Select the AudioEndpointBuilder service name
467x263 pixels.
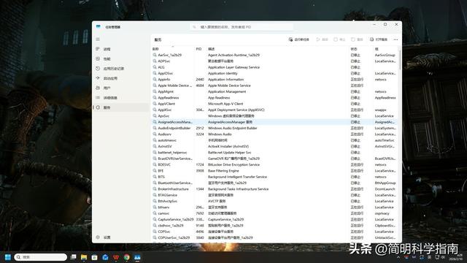click(x=174, y=128)
